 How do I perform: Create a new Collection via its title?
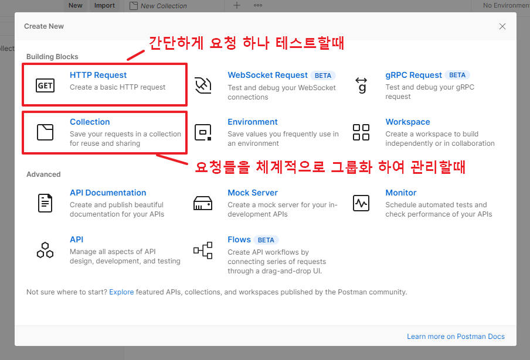pyautogui.click(x=90, y=122)
